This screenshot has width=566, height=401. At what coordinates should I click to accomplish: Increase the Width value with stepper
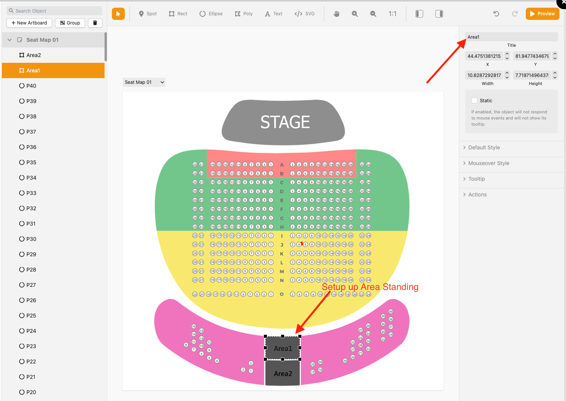click(507, 73)
